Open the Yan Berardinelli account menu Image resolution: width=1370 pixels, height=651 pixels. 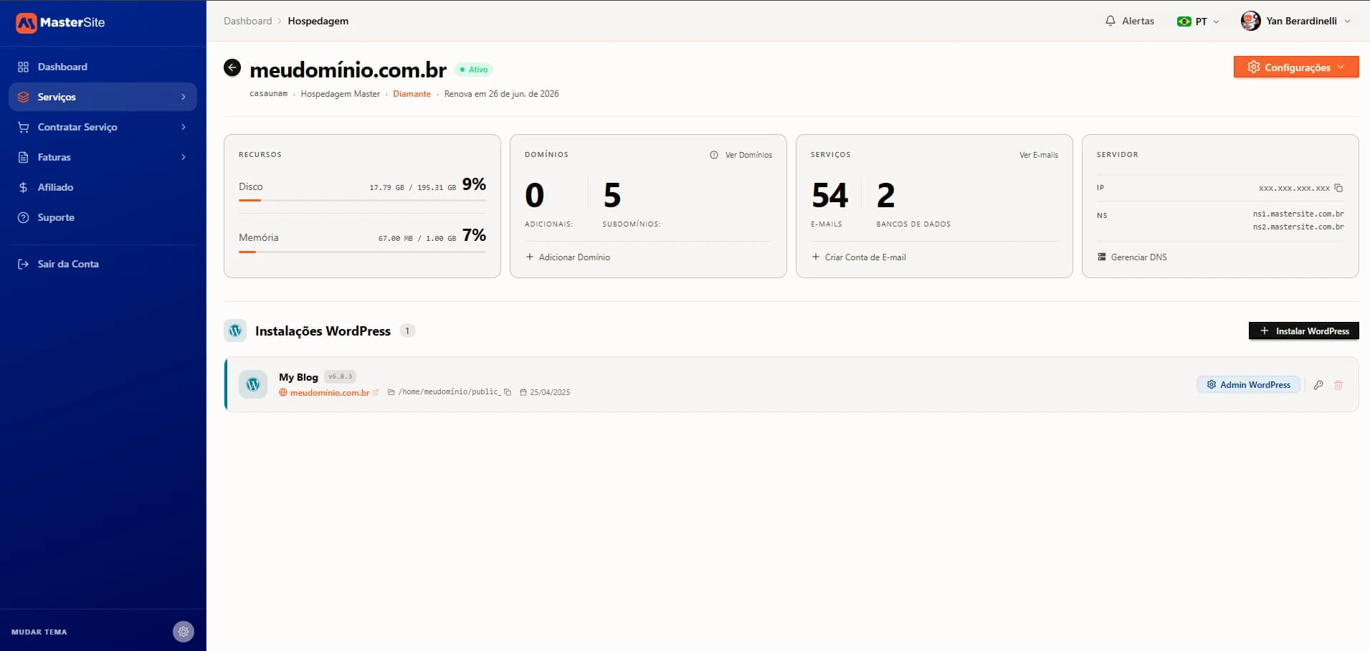[1296, 21]
